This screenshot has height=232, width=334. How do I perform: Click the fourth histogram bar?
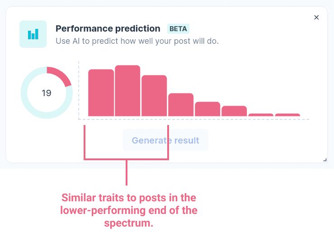[181, 105]
